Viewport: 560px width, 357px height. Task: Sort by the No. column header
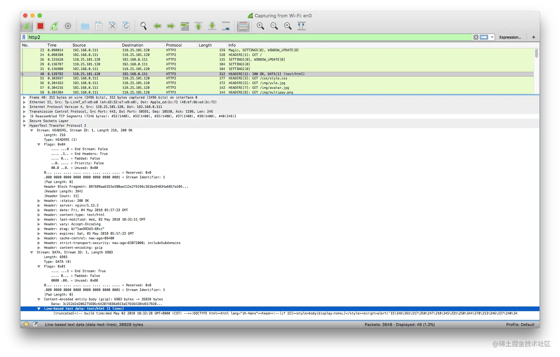point(33,45)
